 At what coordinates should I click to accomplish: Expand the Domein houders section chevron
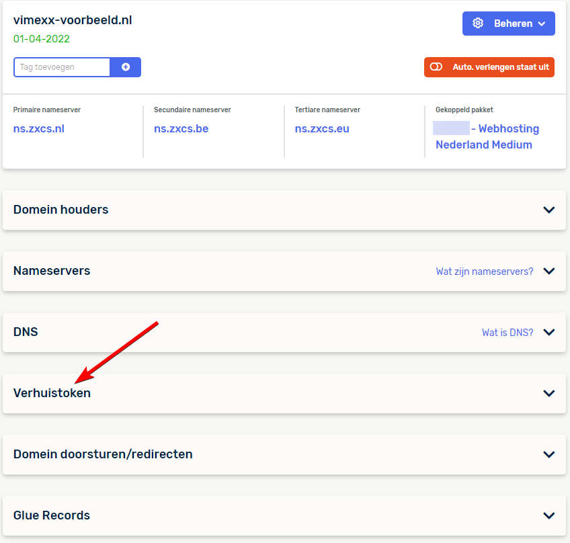tap(549, 210)
